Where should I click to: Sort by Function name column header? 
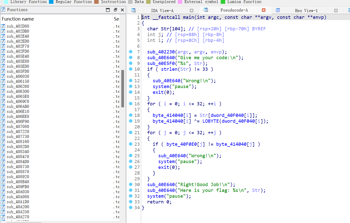tap(18, 19)
